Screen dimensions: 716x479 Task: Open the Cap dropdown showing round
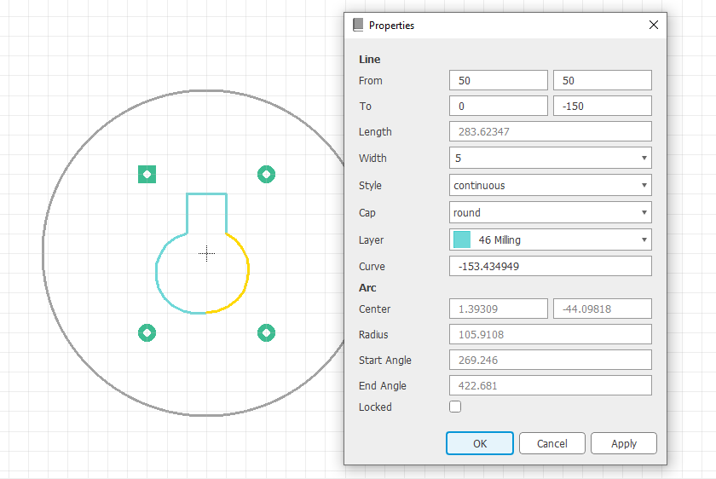click(551, 212)
